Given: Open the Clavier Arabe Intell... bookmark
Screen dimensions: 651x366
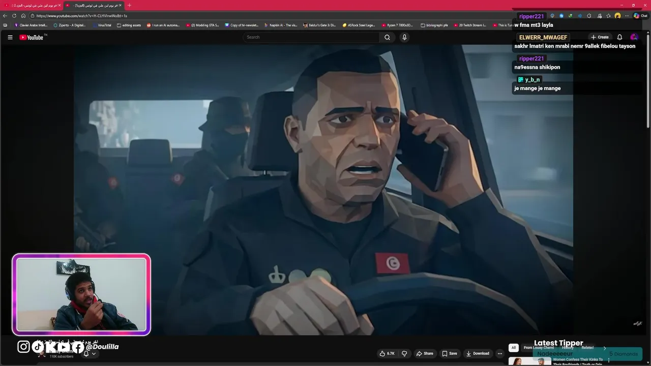Looking at the screenshot, I should 31,25.
